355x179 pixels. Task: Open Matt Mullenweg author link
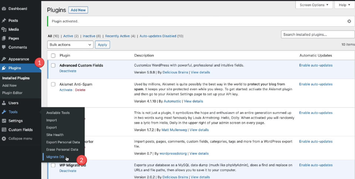(174, 130)
